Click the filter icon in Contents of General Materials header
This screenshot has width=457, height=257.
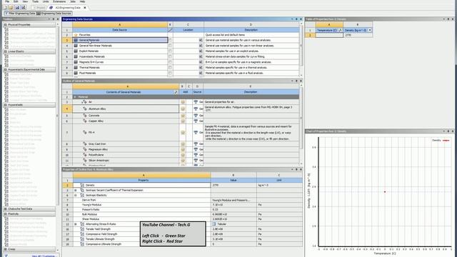click(176, 92)
